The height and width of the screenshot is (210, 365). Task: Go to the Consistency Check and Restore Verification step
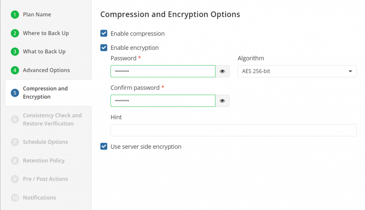pyautogui.click(x=52, y=119)
